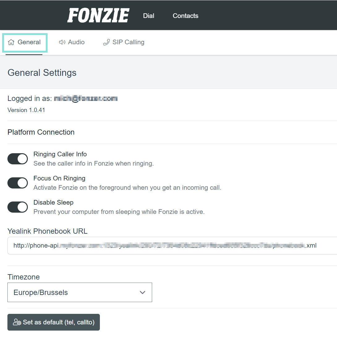Viewport: 337px width, 338px height.
Task: Turn off the Focus On Ringing switch
Action: click(18, 183)
